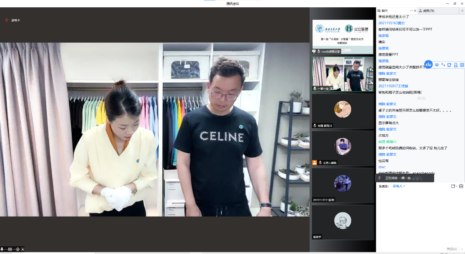Expand the 'Send to: 所有人' recipient dropdown
The image size is (465, 254).
(399, 186)
